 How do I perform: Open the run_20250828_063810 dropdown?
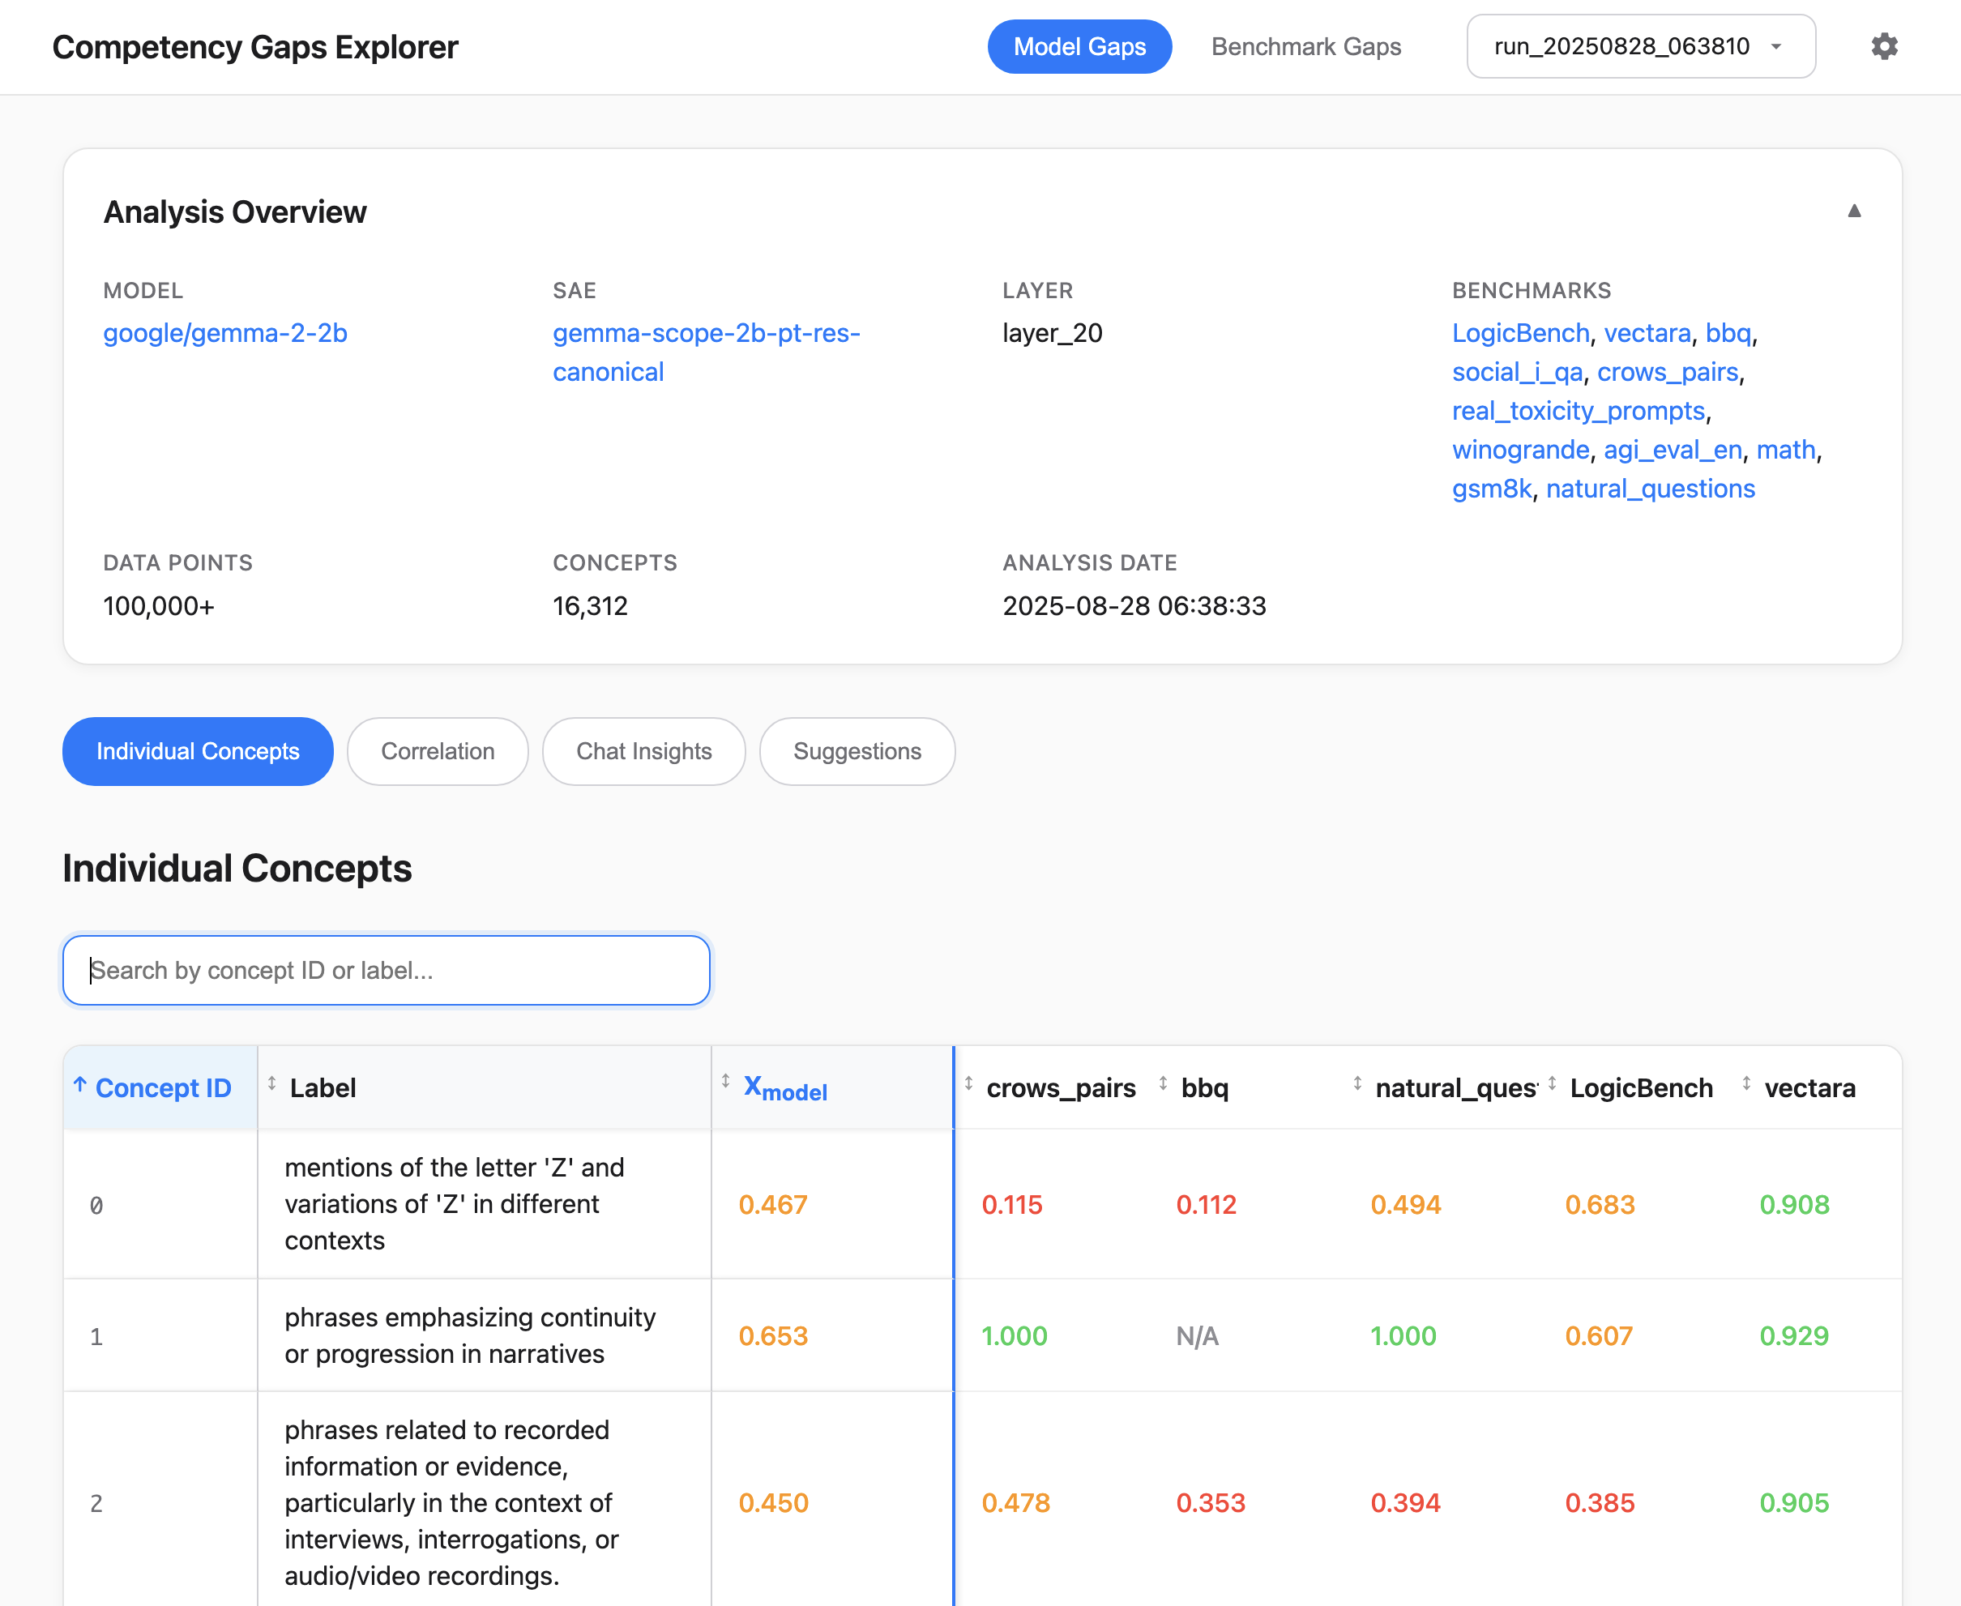coord(1640,46)
